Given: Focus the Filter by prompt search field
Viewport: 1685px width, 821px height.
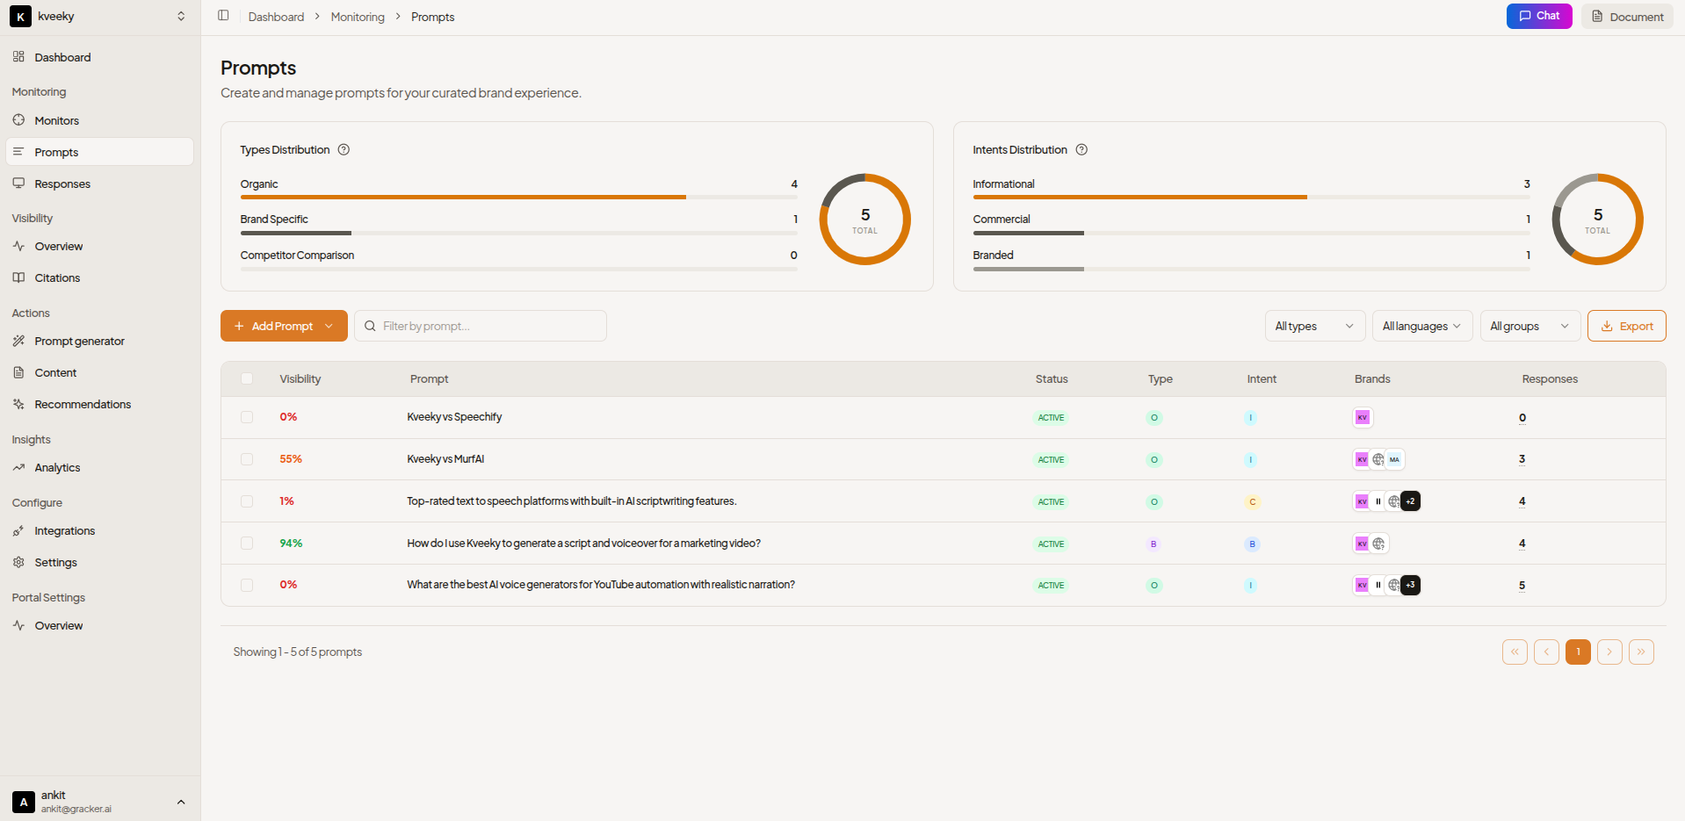Looking at the screenshot, I should [488, 326].
